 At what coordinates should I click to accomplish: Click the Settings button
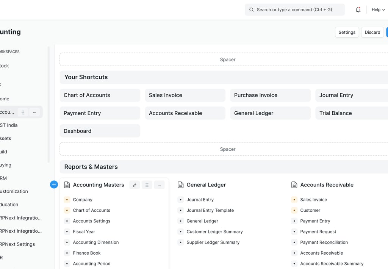click(x=347, y=32)
